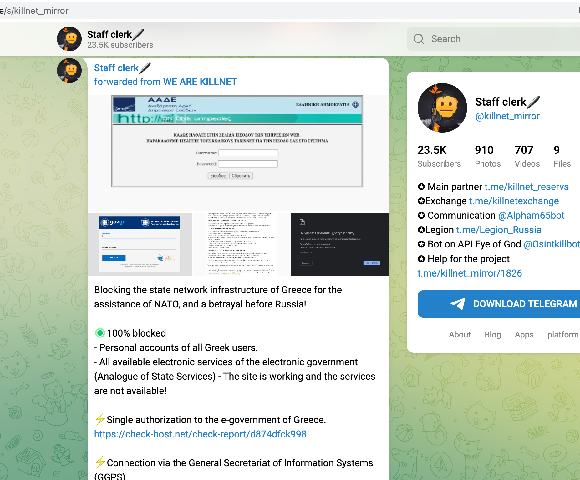
Task: Click the 707 Videos counter
Action: coord(527,156)
